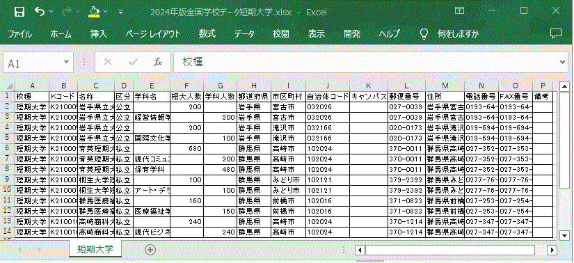Screen dimensions: 574x263
Task: Select column F header
Action: (186, 86)
